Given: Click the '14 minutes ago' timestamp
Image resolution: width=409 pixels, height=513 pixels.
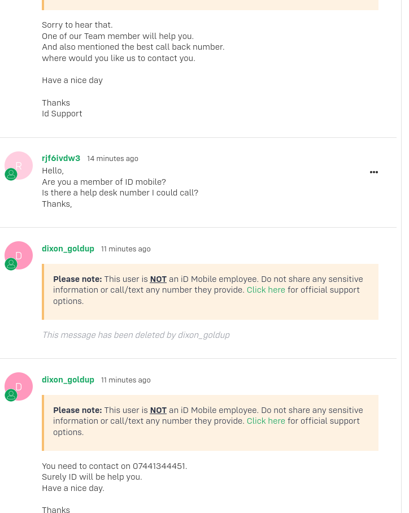Looking at the screenshot, I should [112, 159].
